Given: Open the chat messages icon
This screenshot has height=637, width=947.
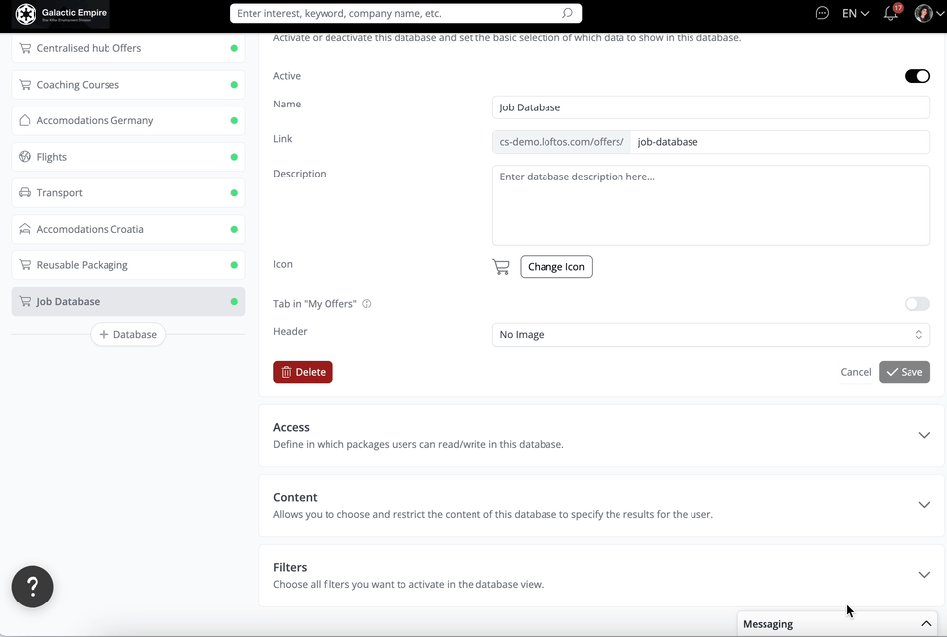Looking at the screenshot, I should pos(822,14).
